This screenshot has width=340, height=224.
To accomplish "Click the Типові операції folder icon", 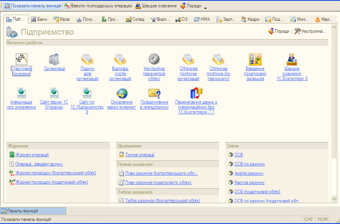I will [121, 155].
